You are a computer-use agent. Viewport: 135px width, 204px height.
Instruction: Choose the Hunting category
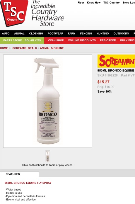coord(103,34)
